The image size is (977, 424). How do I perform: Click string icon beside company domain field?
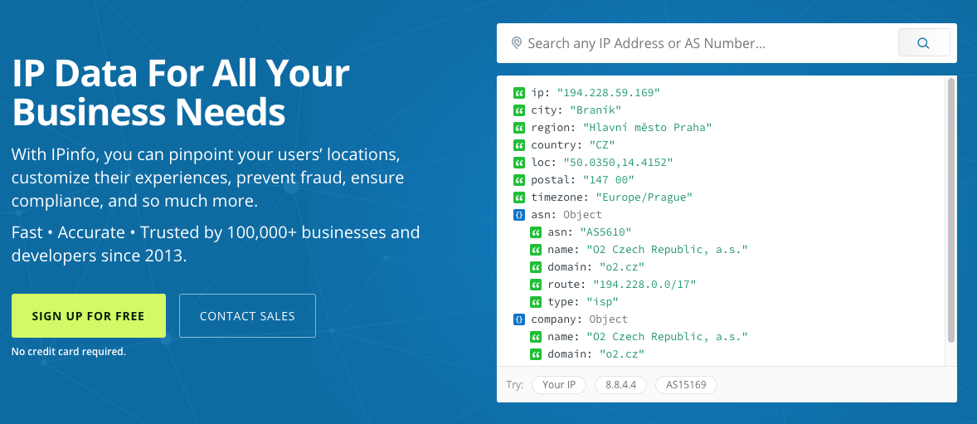[x=536, y=355]
